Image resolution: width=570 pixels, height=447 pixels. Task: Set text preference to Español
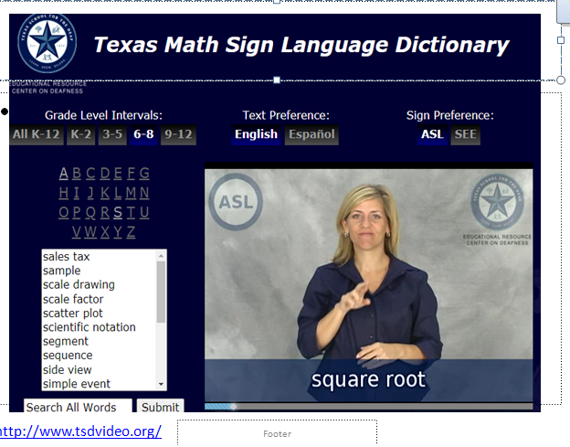311,135
